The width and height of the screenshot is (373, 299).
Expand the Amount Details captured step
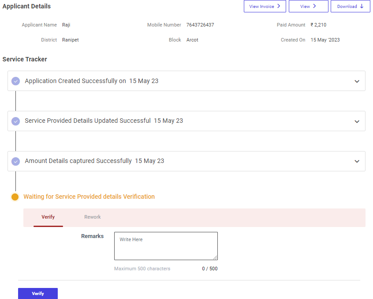coord(357,161)
